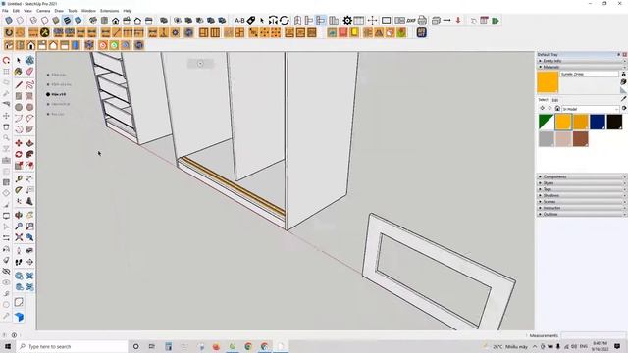Expand the Tags panel
Screen dimensions: 628x353
tap(581, 189)
